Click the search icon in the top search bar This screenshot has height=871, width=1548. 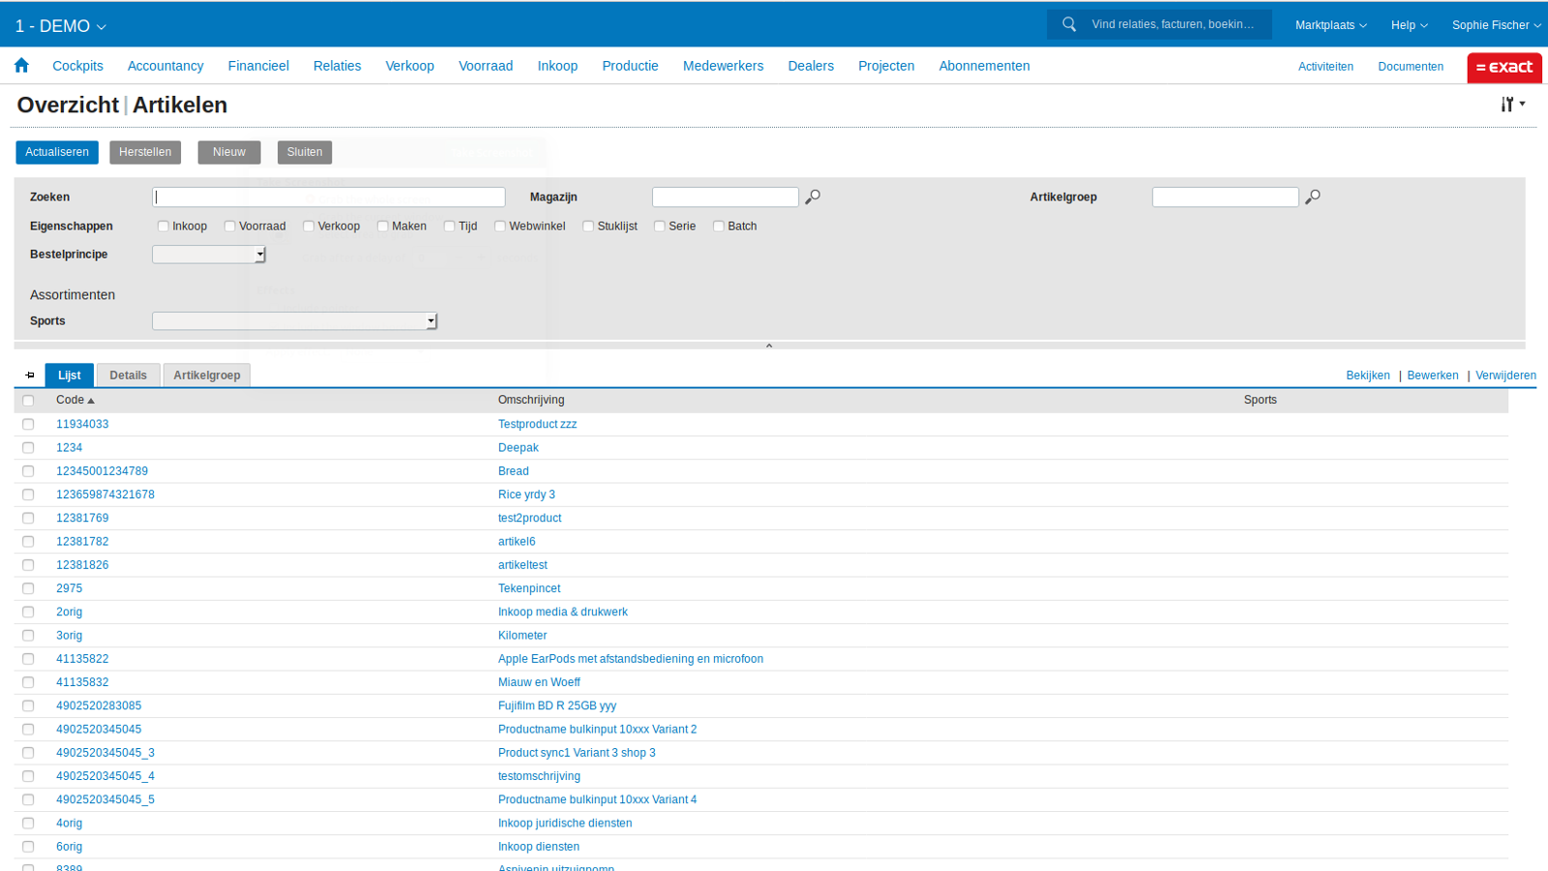tap(1069, 24)
